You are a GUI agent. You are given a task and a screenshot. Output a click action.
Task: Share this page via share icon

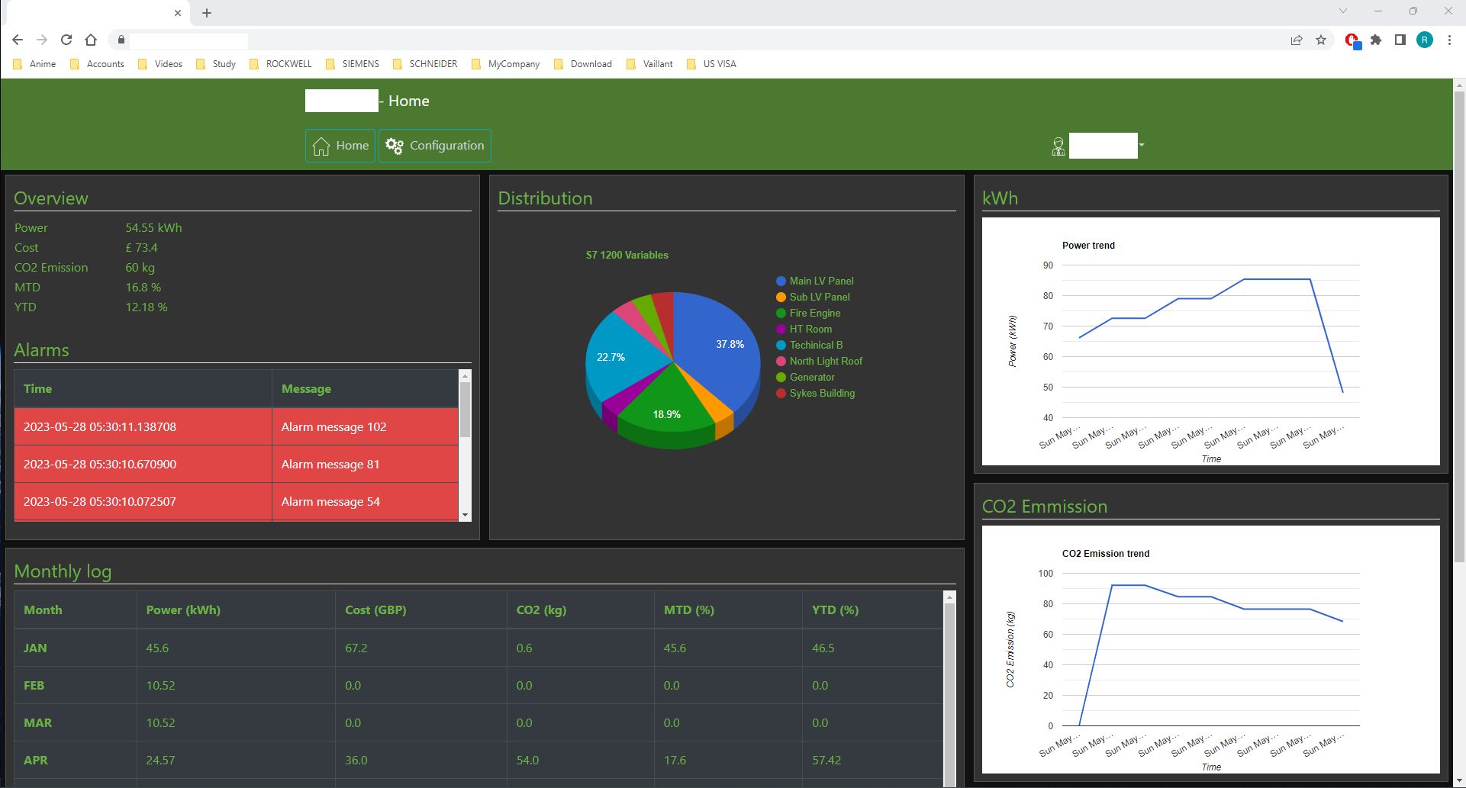(x=1297, y=40)
